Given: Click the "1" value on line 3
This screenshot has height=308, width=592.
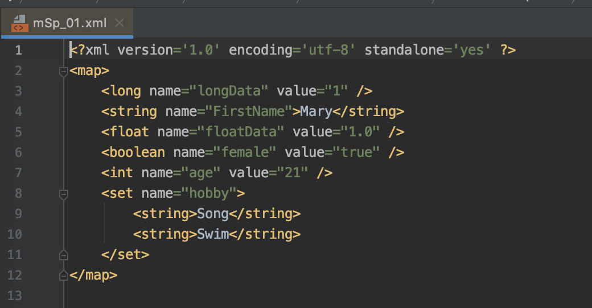Looking at the screenshot, I should click(336, 91).
